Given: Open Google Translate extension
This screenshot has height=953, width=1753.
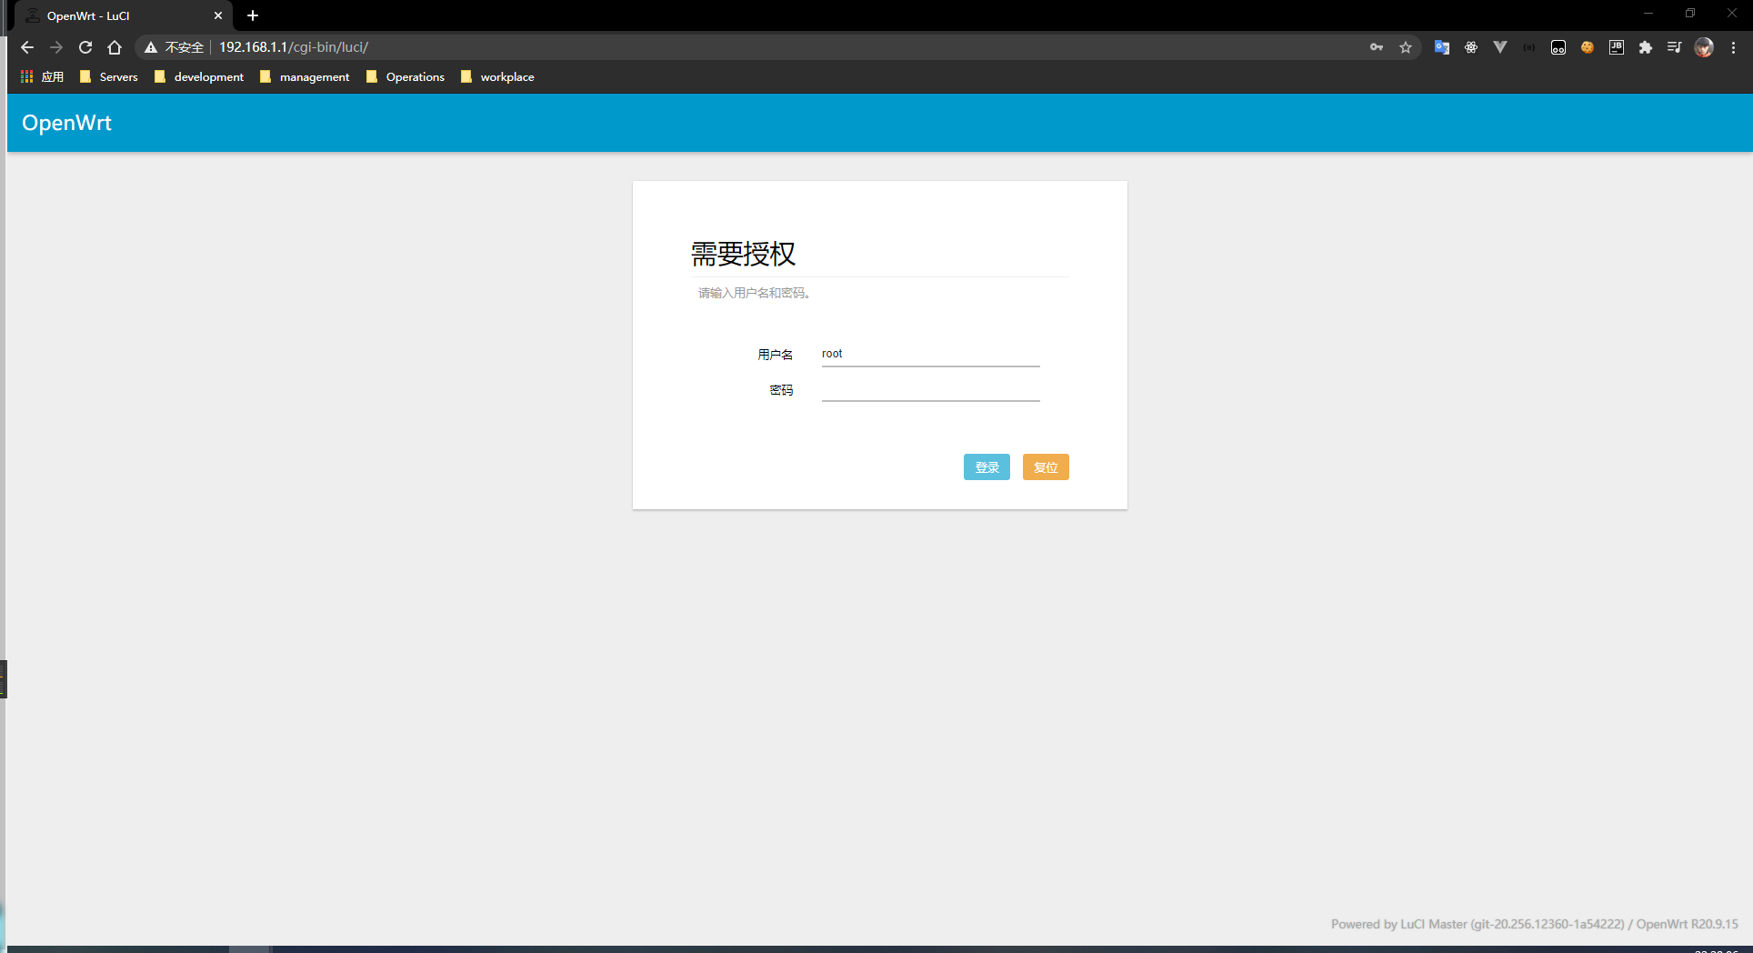Looking at the screenshot, I should click(1442, 47).
